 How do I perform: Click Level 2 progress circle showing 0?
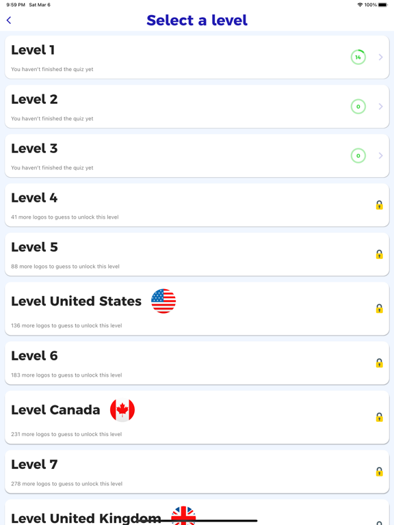point(358,107)
